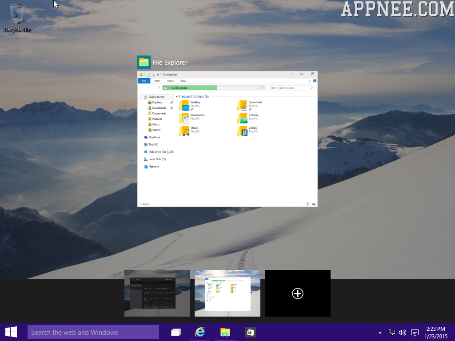Select the second virtual desktop thumbnail
455x341 pixels.
227,293
